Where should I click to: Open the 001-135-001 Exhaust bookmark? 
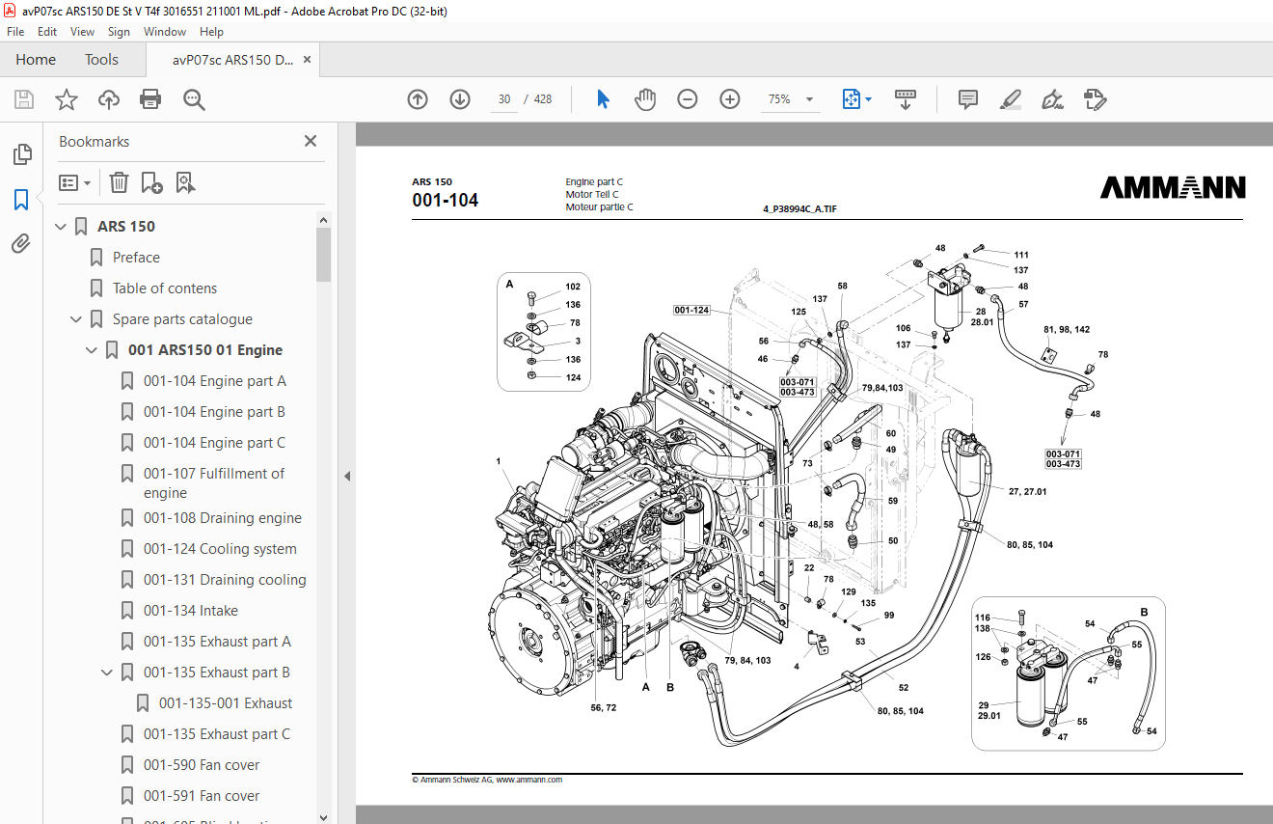(x=226, y=703)
